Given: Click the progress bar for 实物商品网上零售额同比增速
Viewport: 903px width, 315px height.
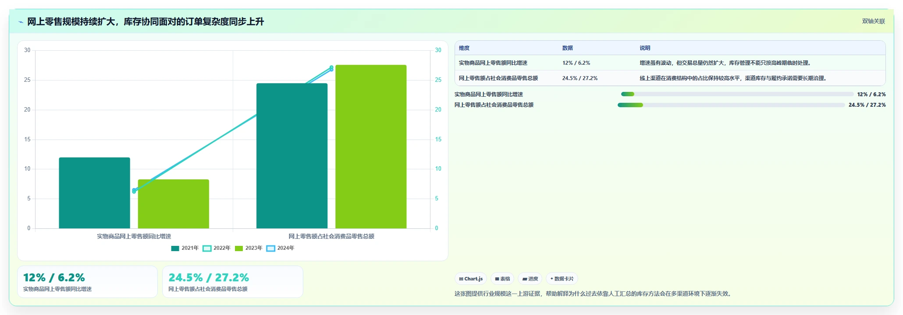Looking at the screenshot, I should pyautogui.click(x=737, y=94).
